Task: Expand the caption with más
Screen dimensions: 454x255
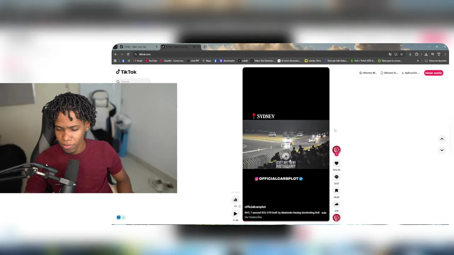Action: point(324,213)
